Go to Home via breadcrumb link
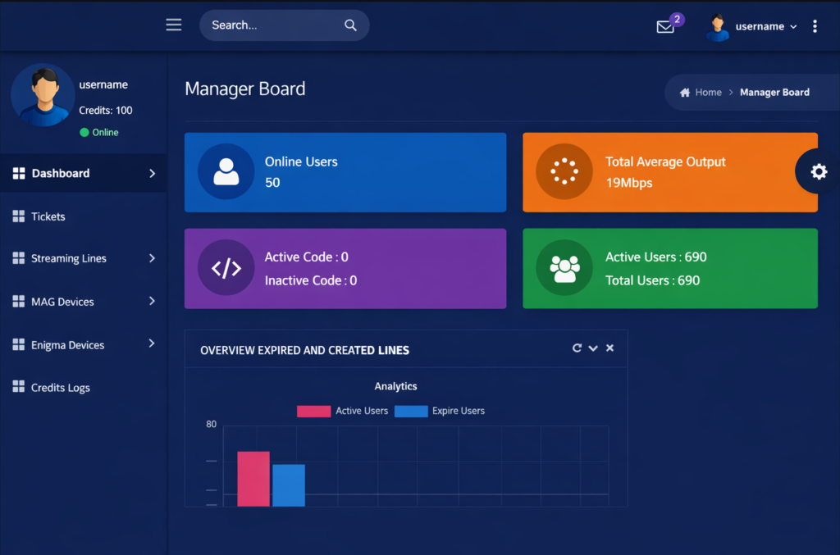This screenshot has height=555, width=840. [x=708, y=93]
